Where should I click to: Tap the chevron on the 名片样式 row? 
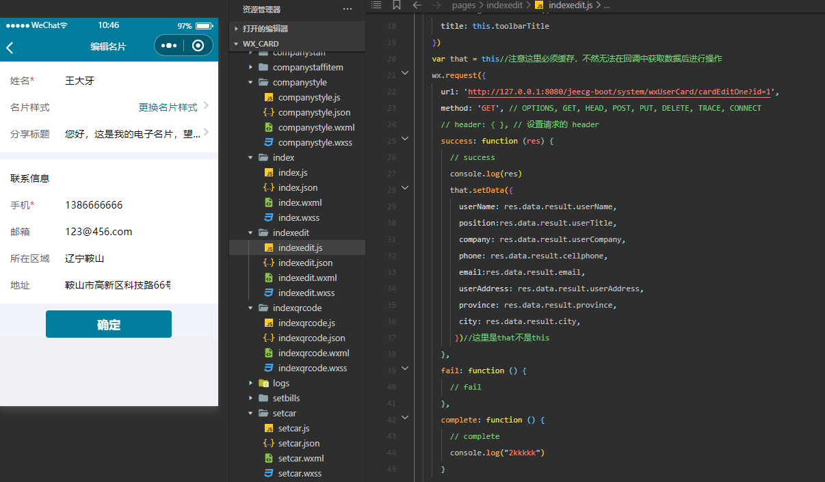[206, 106]
